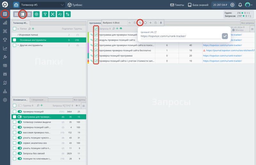Delete selected queries with trash icon
This screenshot has width=256, height=165.
[x=161, y=23]
